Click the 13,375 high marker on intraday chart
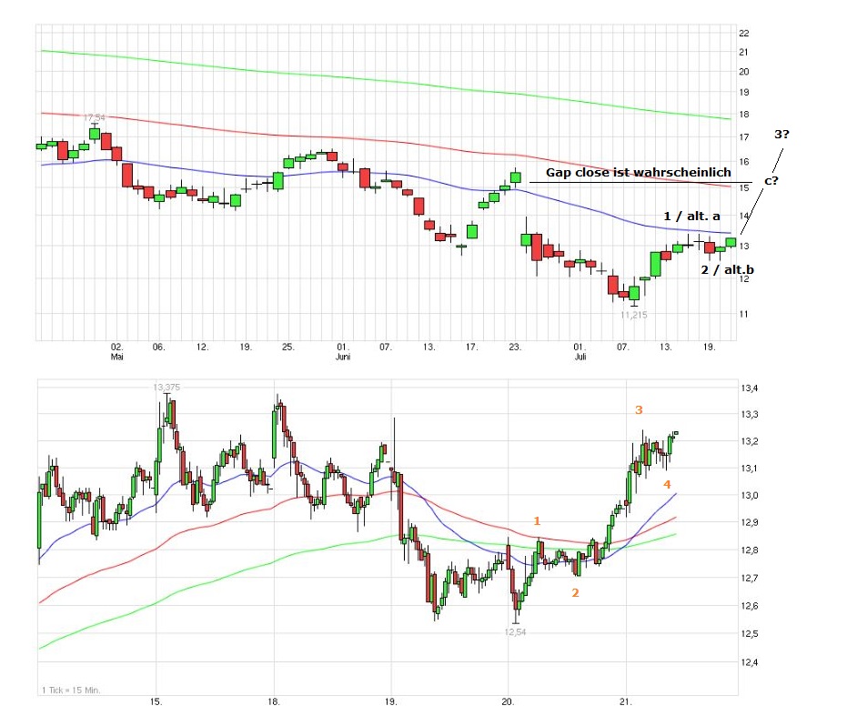This screenshot has height=716, width=847. coord(166,387)
